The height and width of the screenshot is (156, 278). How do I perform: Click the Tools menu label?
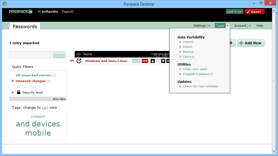coord(220,26)
